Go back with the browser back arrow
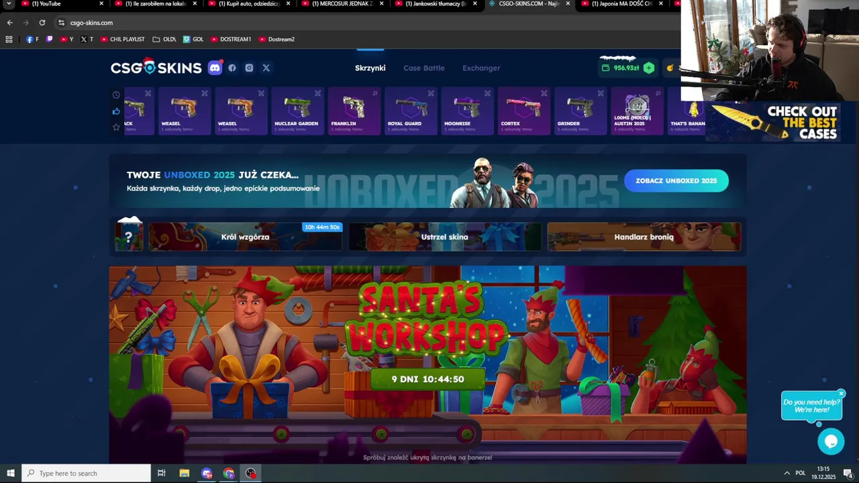Image resolution: width=859 pixels, height=483 pixels. pos(9,22)
